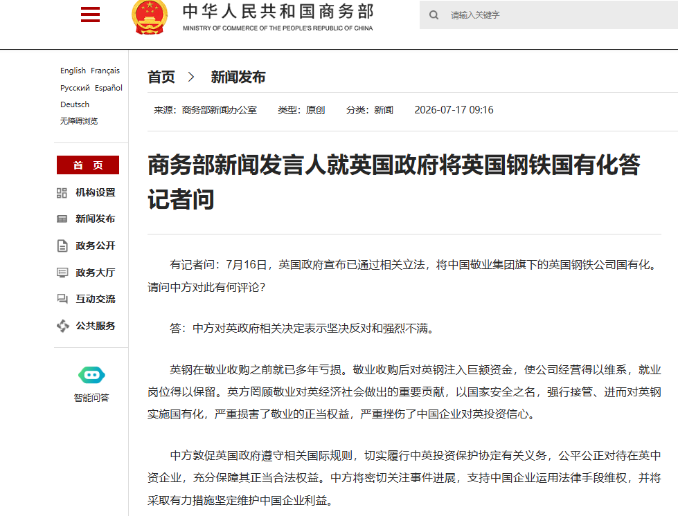
Task: Click the source text 来源：商务部新闻办公室
Action: click(x=206, y=110)
